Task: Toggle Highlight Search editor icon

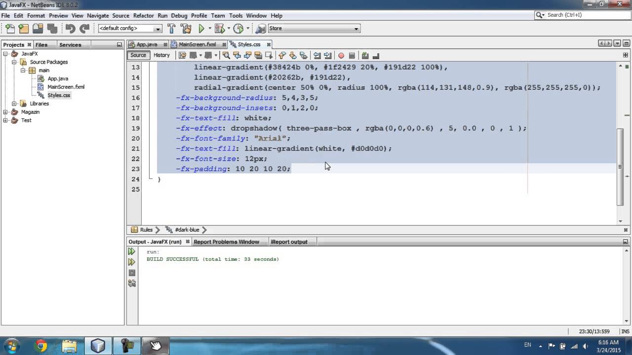Action: 258,55
